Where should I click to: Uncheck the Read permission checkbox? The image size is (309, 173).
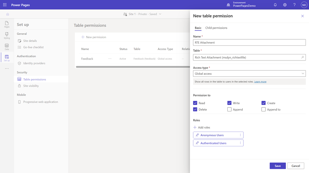click(195, 103)
